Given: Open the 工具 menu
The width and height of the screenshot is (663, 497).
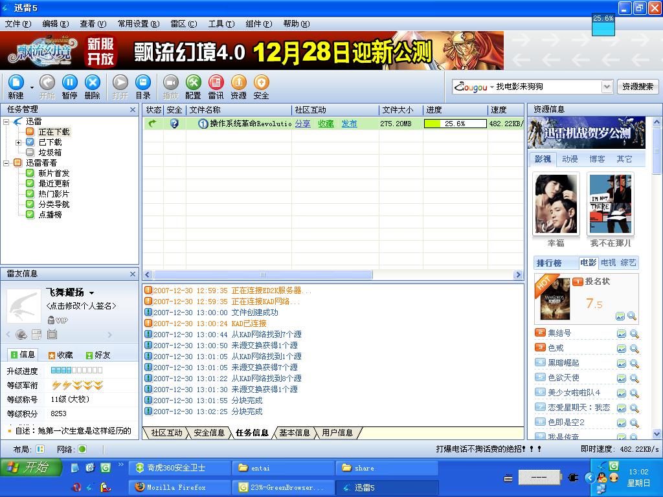Looking at the screenshot, I should point(221,24).
